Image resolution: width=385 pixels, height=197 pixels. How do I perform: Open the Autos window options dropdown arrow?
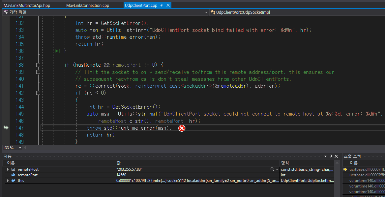326,156
